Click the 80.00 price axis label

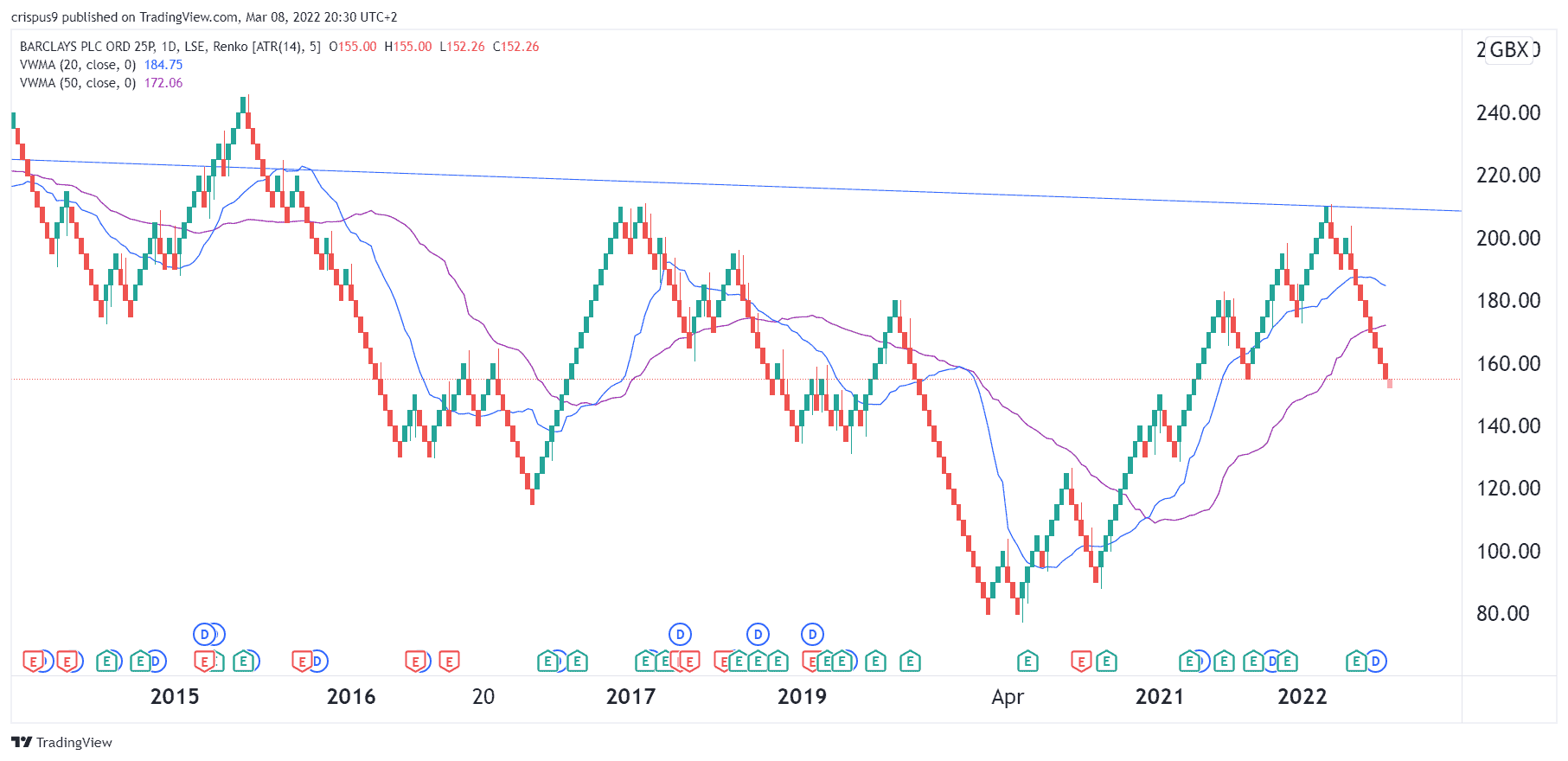tap(1503, 614)
